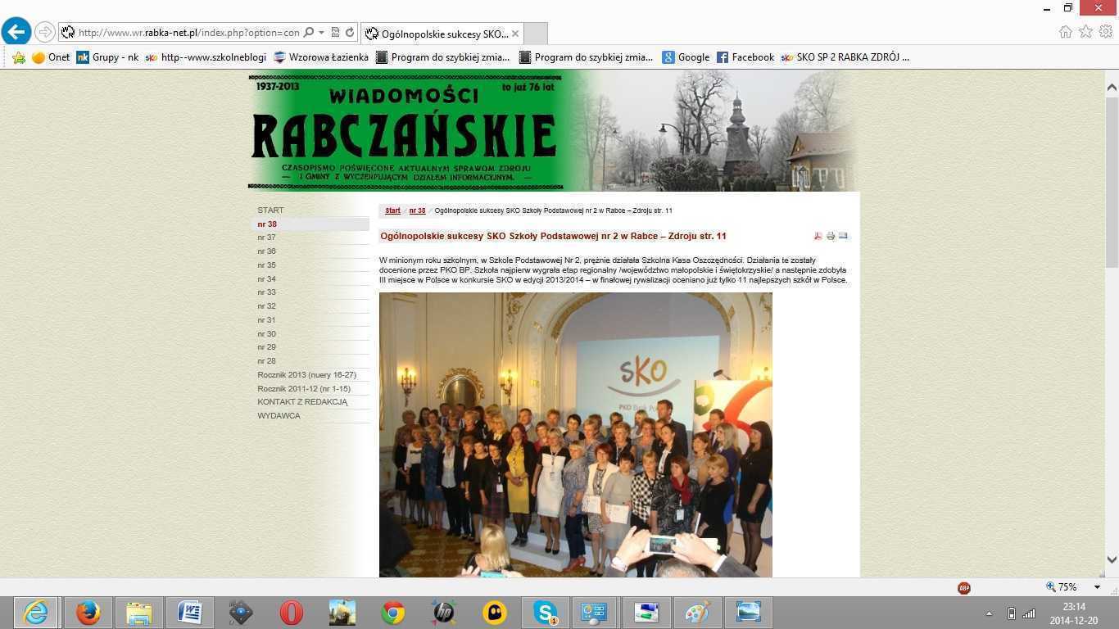Select 'nr 35' in the side menu
Image resolution: width=1119 pixels, height=629 pixels.
(267, 265)
